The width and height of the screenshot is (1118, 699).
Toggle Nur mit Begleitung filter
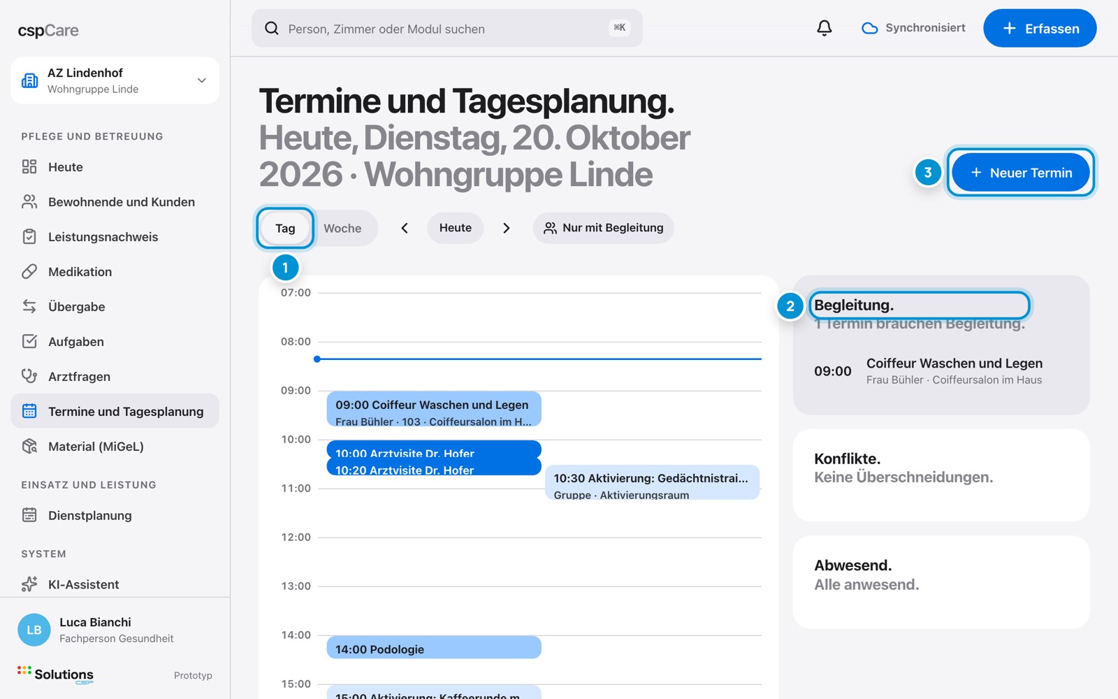(603, 228)
